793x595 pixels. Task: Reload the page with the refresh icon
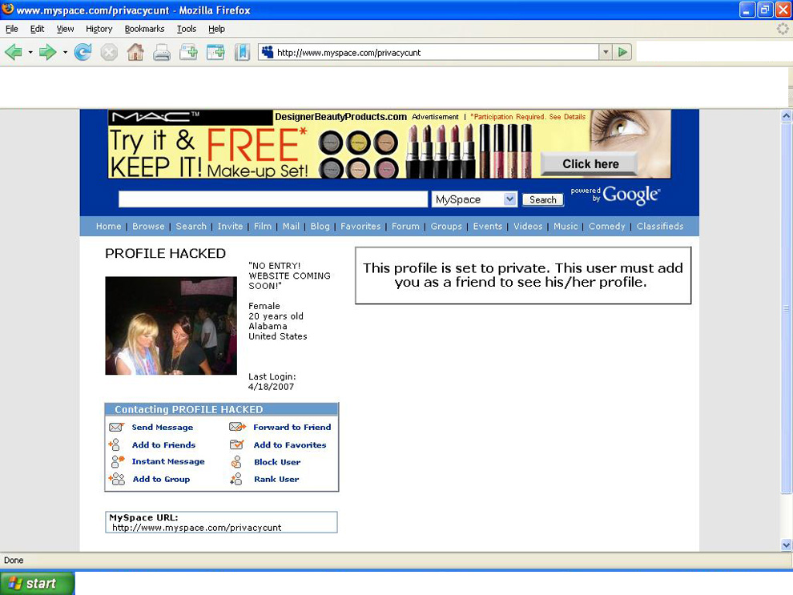tap(83, 52)
